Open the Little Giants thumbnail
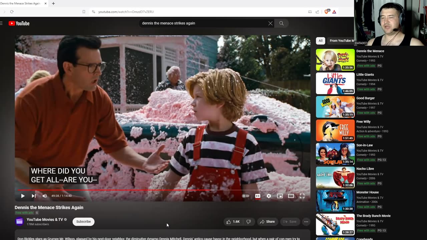427x240 pixels. (335, 83)
